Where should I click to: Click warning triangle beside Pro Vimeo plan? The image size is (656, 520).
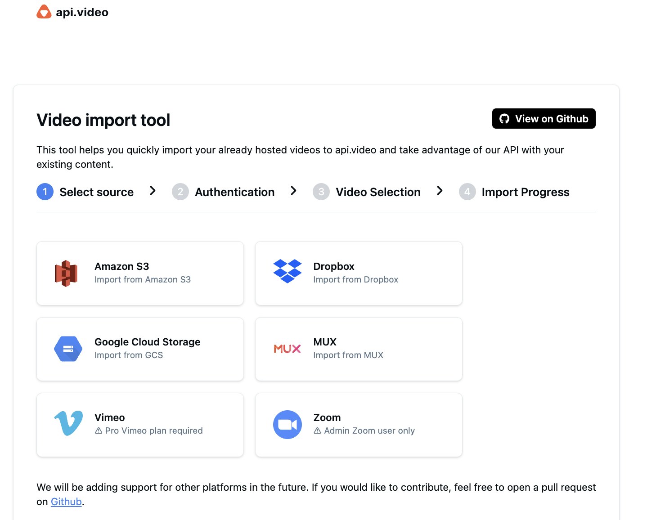point(99,430)
